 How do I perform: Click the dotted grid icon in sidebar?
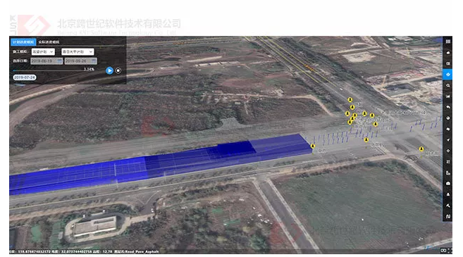click(447, 162)
